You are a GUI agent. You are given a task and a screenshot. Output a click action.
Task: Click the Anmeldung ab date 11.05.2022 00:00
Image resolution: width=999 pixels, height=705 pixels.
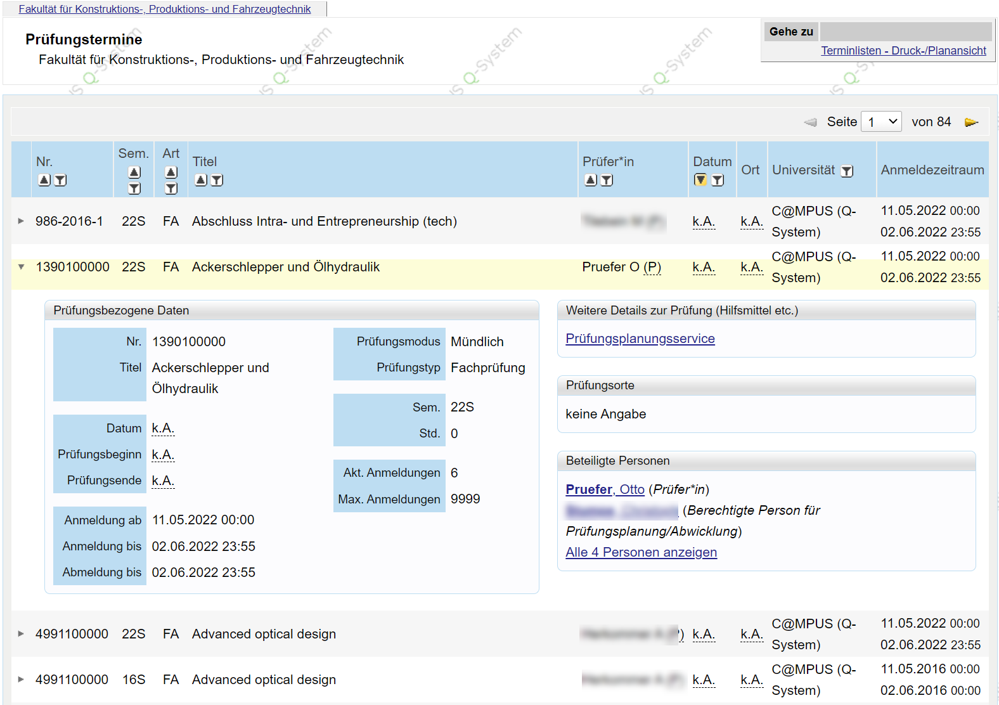(x=203, y=520)
